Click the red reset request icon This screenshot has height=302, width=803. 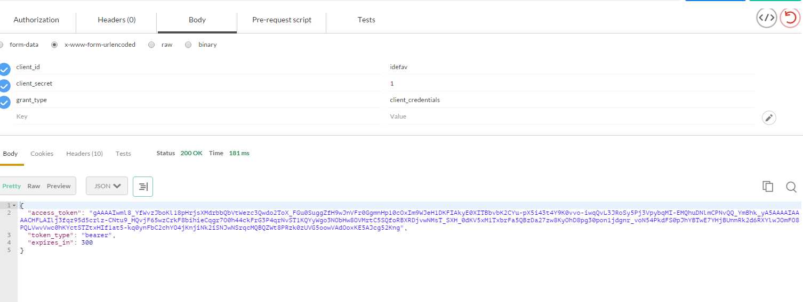pyautogui.click(x=790, y=18)
